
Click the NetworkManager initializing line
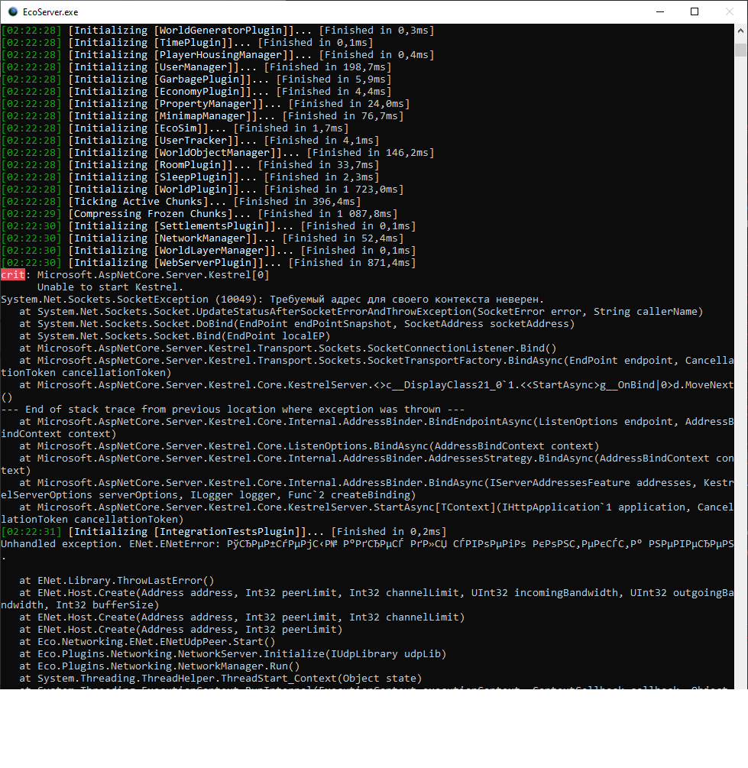tap(202, 238)
